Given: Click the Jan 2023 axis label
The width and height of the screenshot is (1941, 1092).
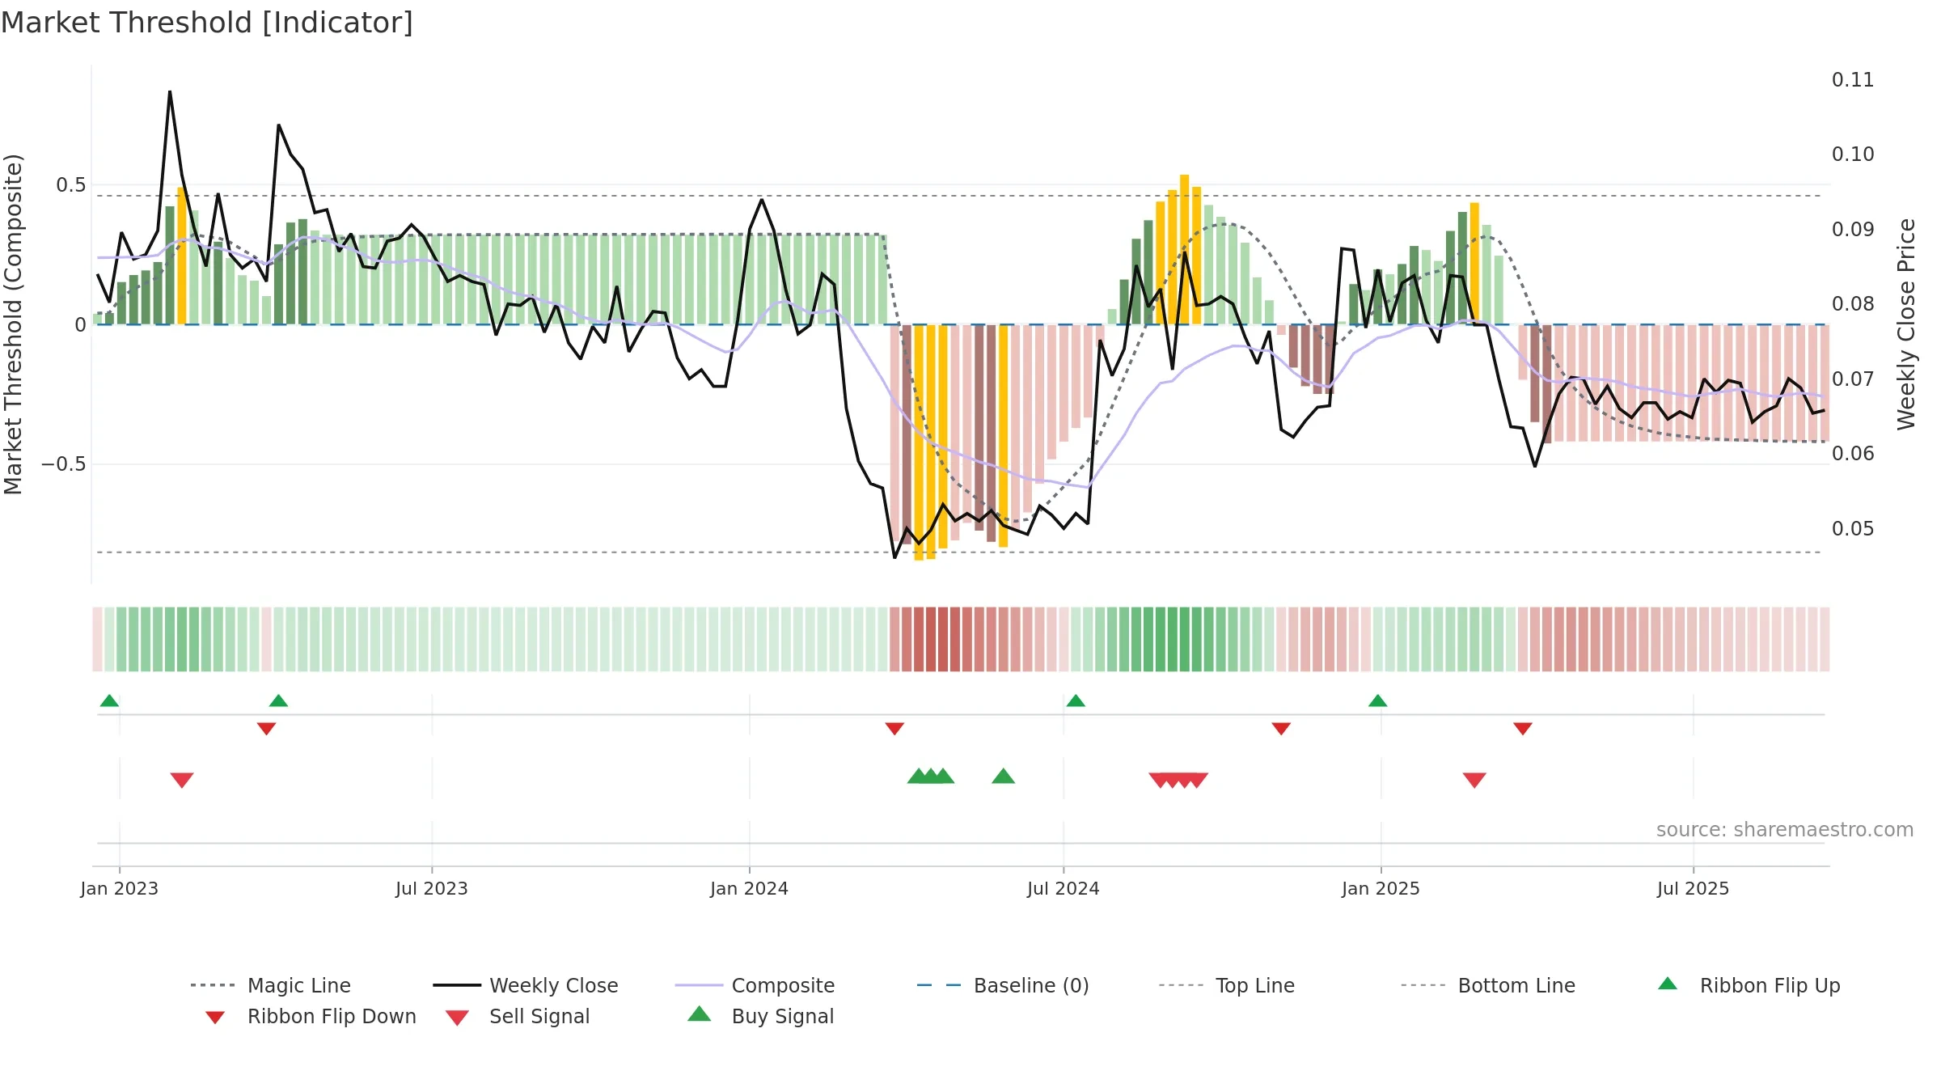Looking at the screenshot, I should tap(120, 888).
